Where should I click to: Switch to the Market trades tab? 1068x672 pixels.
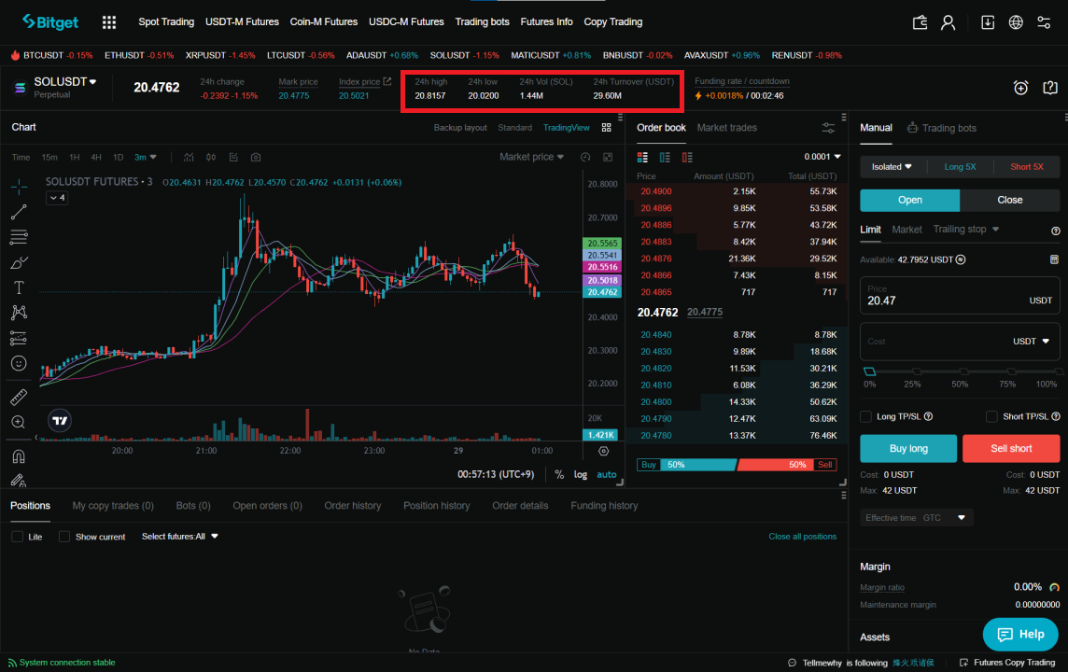[726, 128]
